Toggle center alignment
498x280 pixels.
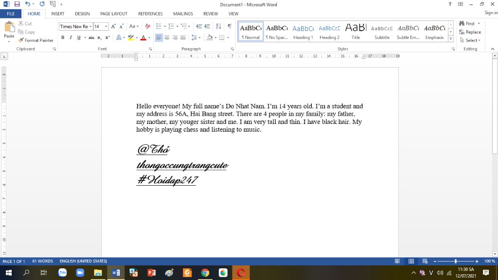(x=167, y=37)
